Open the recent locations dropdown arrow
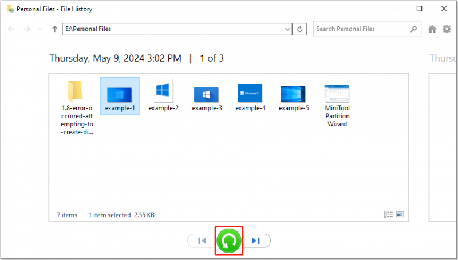 tap(40, 29)
